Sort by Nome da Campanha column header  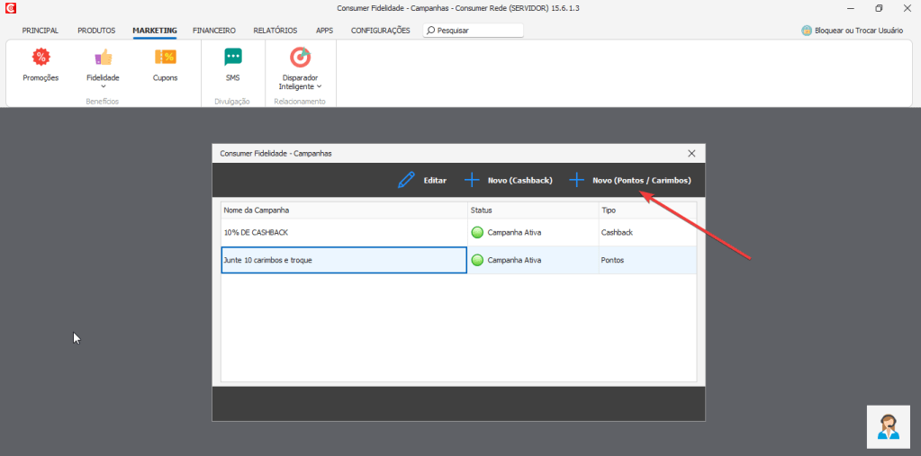pyautogui.click(x=344, y=210)
